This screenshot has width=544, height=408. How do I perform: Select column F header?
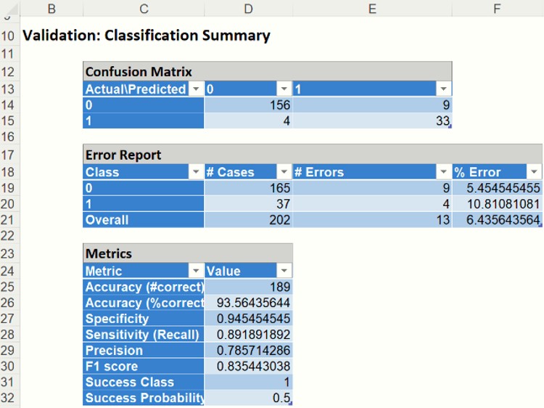click(497, 8)
